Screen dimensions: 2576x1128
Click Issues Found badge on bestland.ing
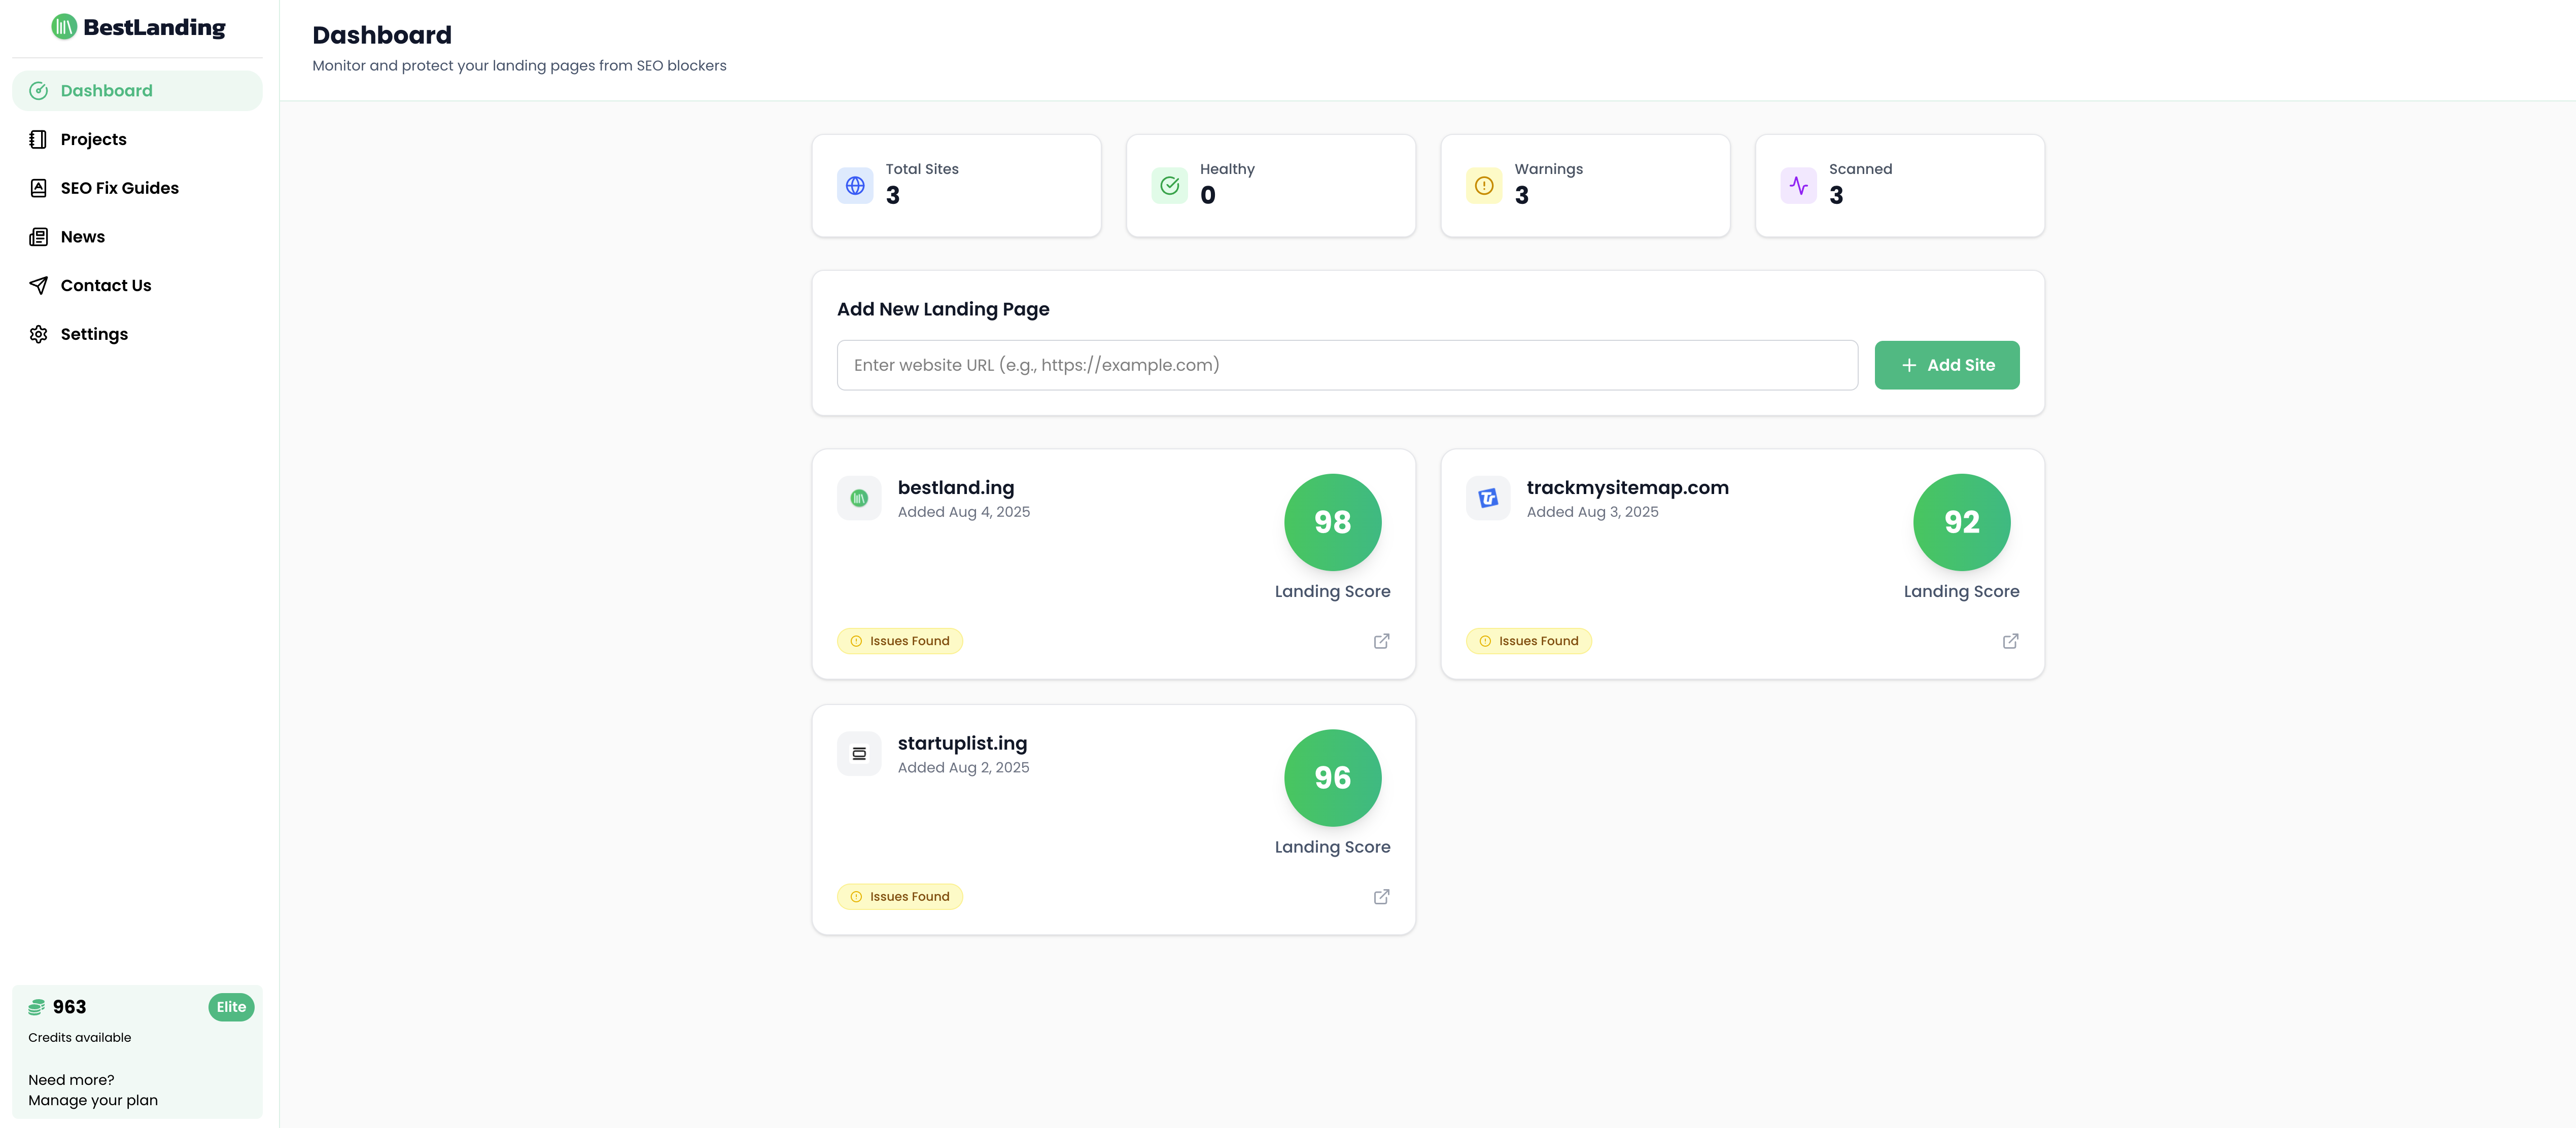[900, 641]
